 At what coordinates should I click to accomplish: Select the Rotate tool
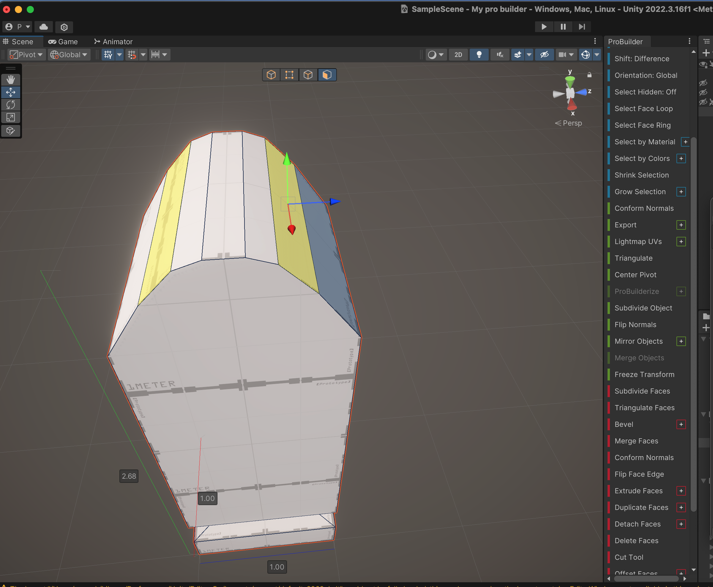click(x=10, y=105)
